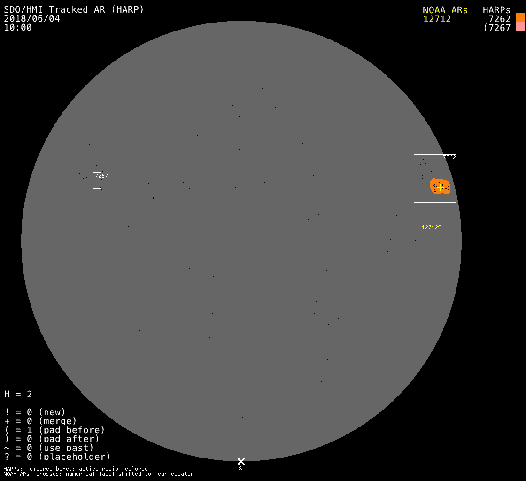Pick the orange swatch next to HARP 7262
The image size is (526, 481).
pos(520,18)
